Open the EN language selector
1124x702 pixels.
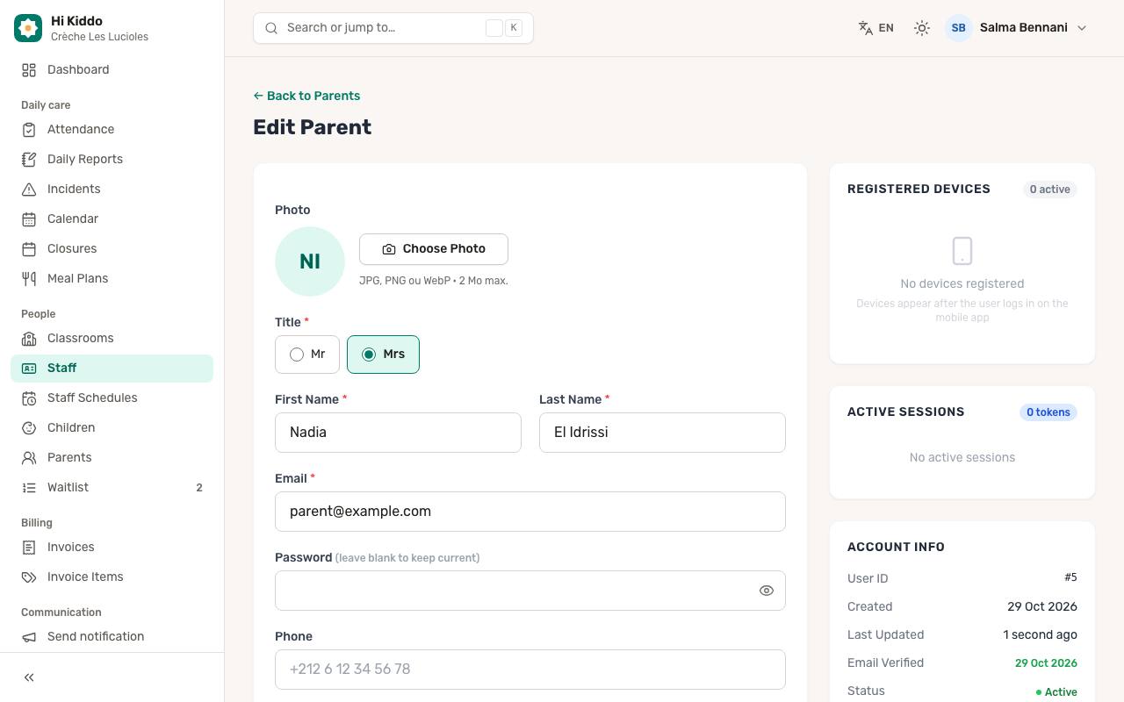[875, 28]
